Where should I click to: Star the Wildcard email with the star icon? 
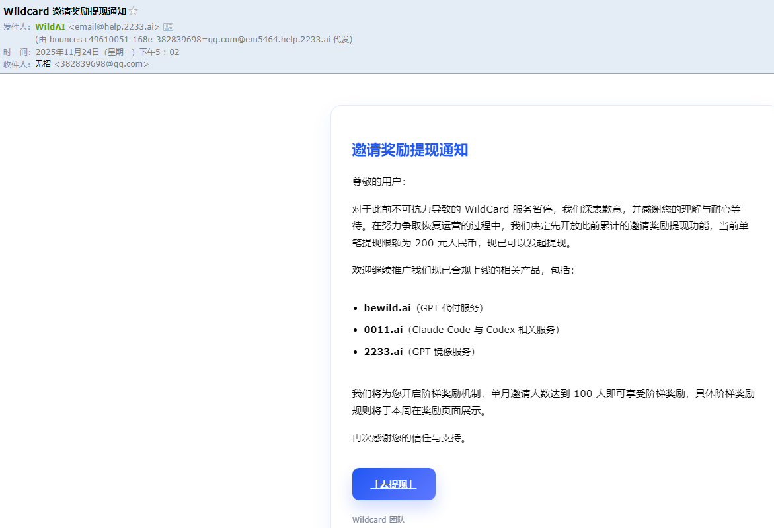pos(134,11)
